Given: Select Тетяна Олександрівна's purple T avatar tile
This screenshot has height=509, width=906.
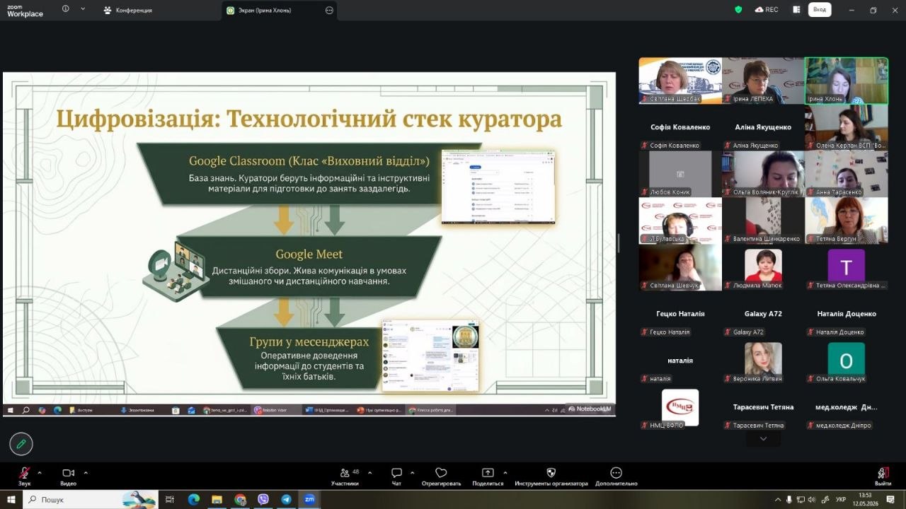Looking at the screenshot, I should [847, 267].
